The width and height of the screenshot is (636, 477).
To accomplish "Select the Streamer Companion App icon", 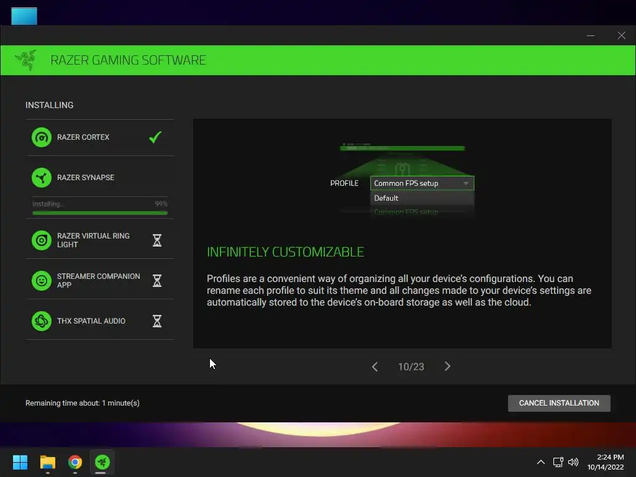I will point(42,281).
